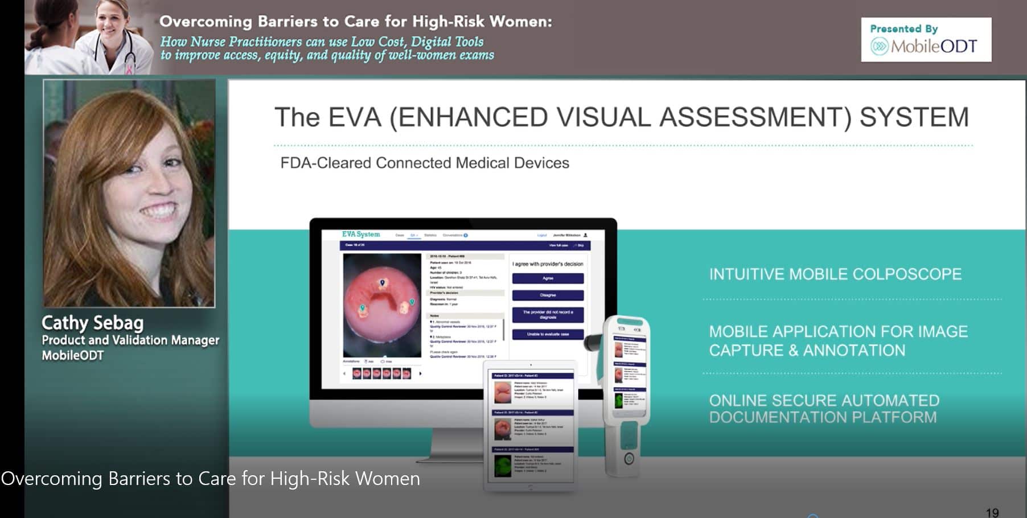Image resolution: width=1027 pixels, height=518 pixels.
Task: Click the tablet device displaying patient records
Action: coord(530,425)
